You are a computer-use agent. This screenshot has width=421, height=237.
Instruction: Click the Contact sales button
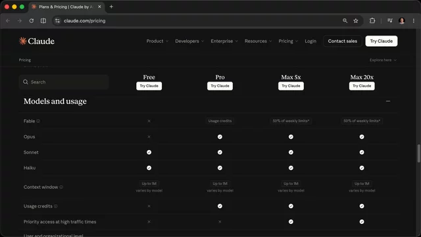pos(343,41)
